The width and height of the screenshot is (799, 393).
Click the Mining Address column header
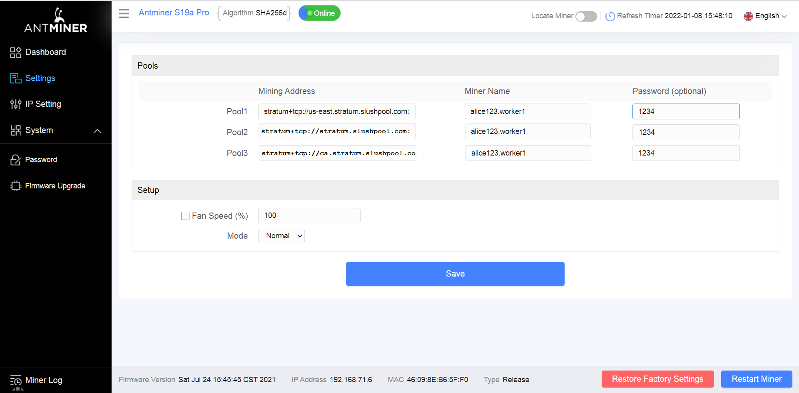tap(286, 91)
